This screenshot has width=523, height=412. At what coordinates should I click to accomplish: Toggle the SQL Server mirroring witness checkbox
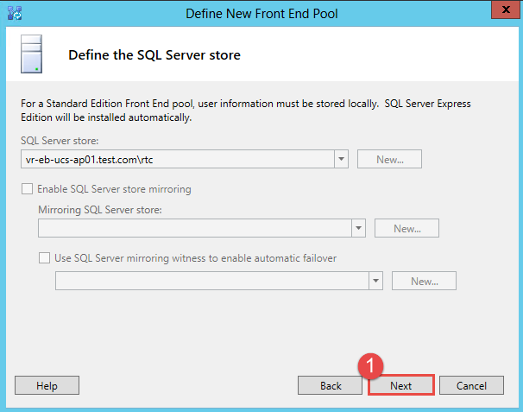tap(45, 257)
